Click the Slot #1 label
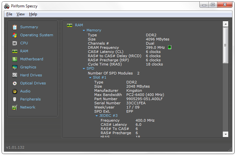235x155 pixels. pos(99,77)
